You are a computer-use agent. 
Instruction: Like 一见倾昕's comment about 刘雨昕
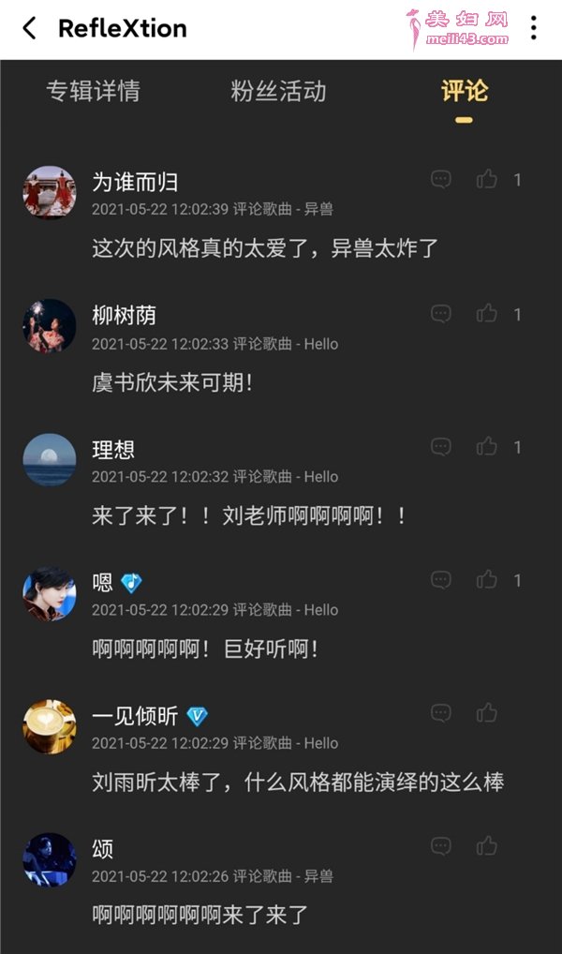click(x=486, y=713)
